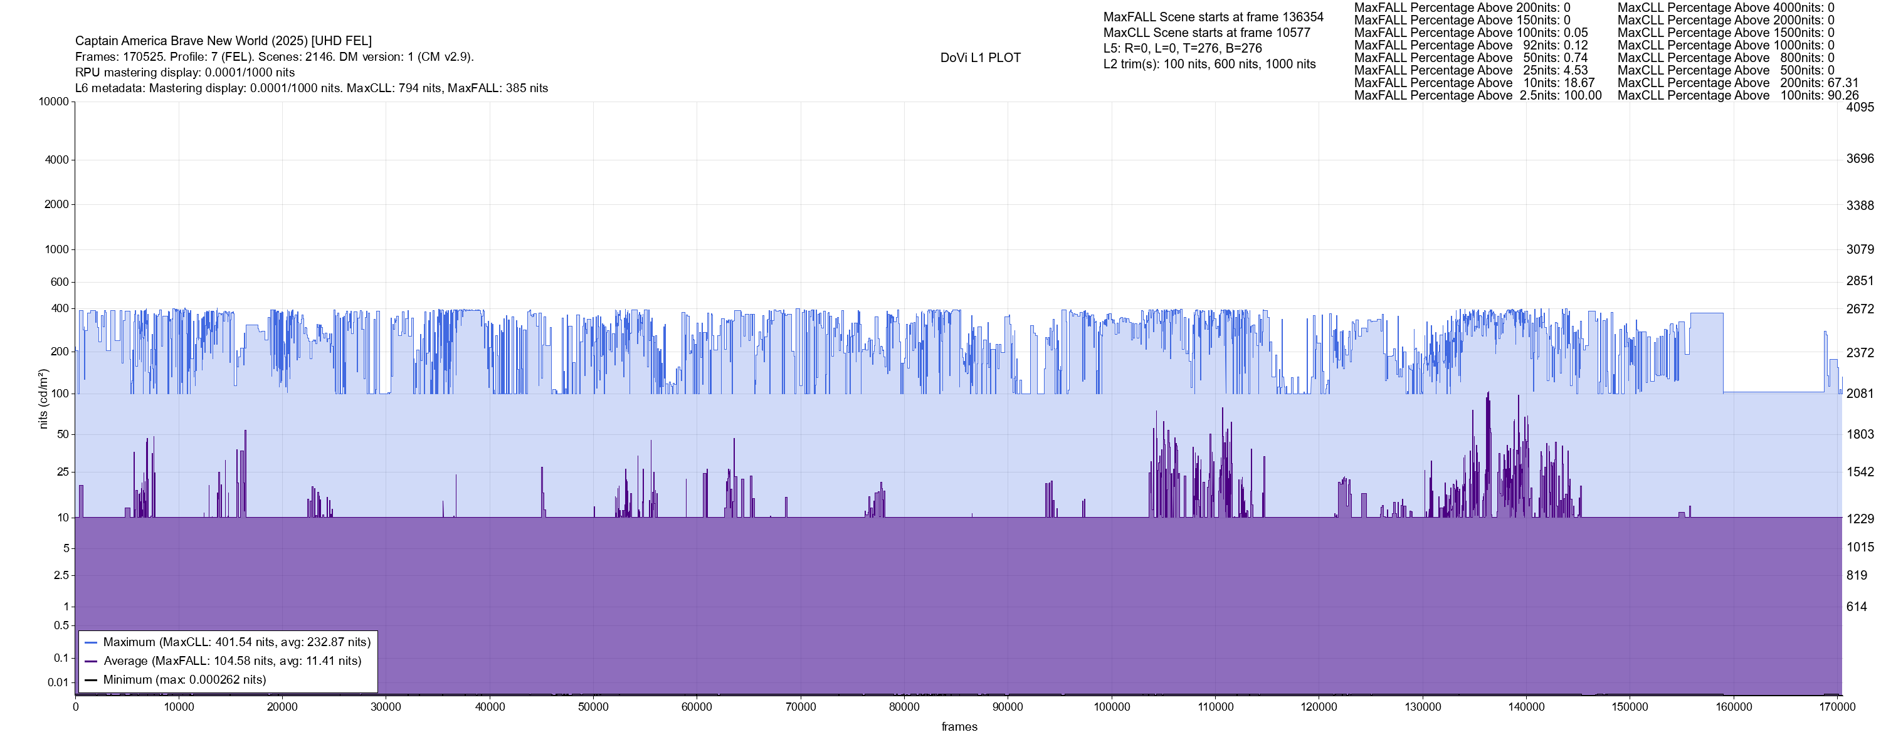Click the 'frames' x-axis label

959,727
